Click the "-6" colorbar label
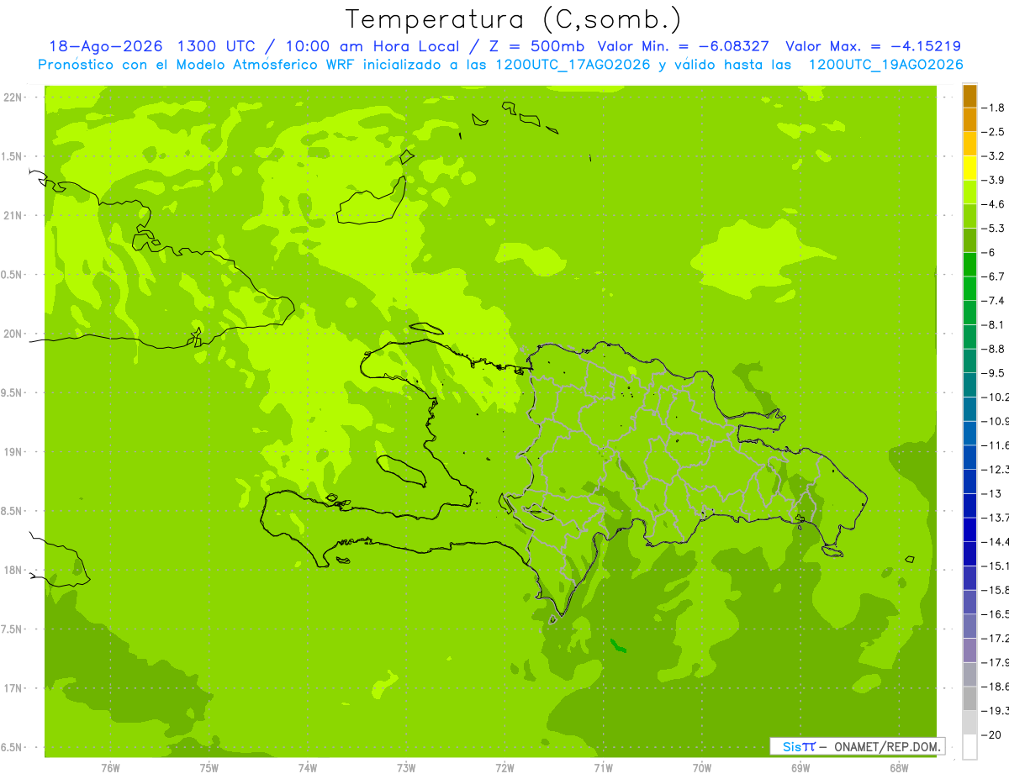The height and width of the screenshot is (779, 1009). [988, 252]
